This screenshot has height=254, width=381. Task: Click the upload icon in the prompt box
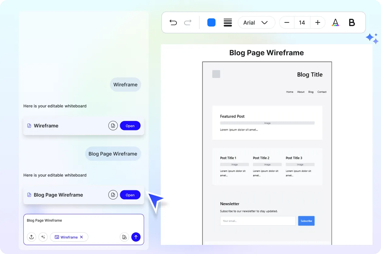point(32,237)
